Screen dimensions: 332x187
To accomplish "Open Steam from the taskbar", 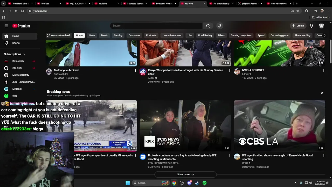I will tap(197, 183).
